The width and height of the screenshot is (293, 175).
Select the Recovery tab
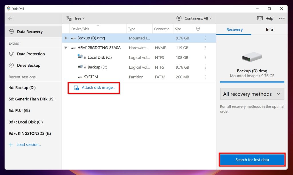[x=234, y=29]
